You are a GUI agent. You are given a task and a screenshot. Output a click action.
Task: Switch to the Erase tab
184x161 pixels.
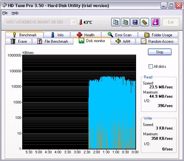point(19,41)
